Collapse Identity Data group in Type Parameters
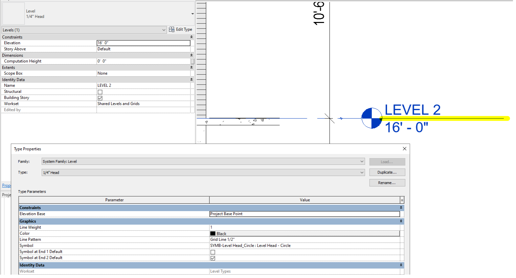 click(x=401, y=265)
